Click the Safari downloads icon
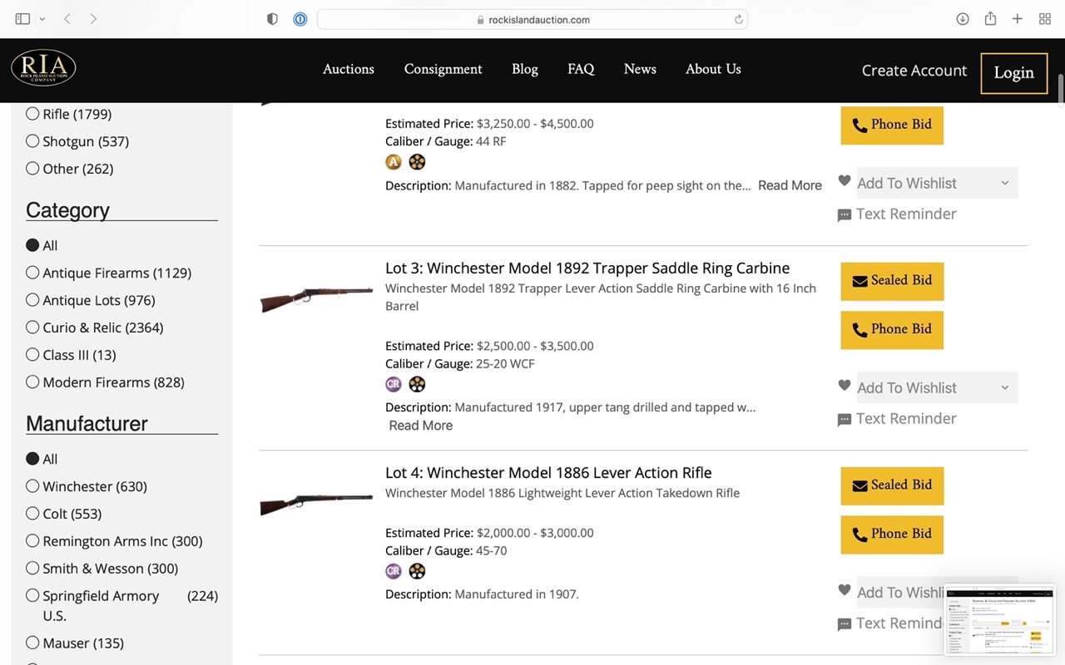 [963, 19]
